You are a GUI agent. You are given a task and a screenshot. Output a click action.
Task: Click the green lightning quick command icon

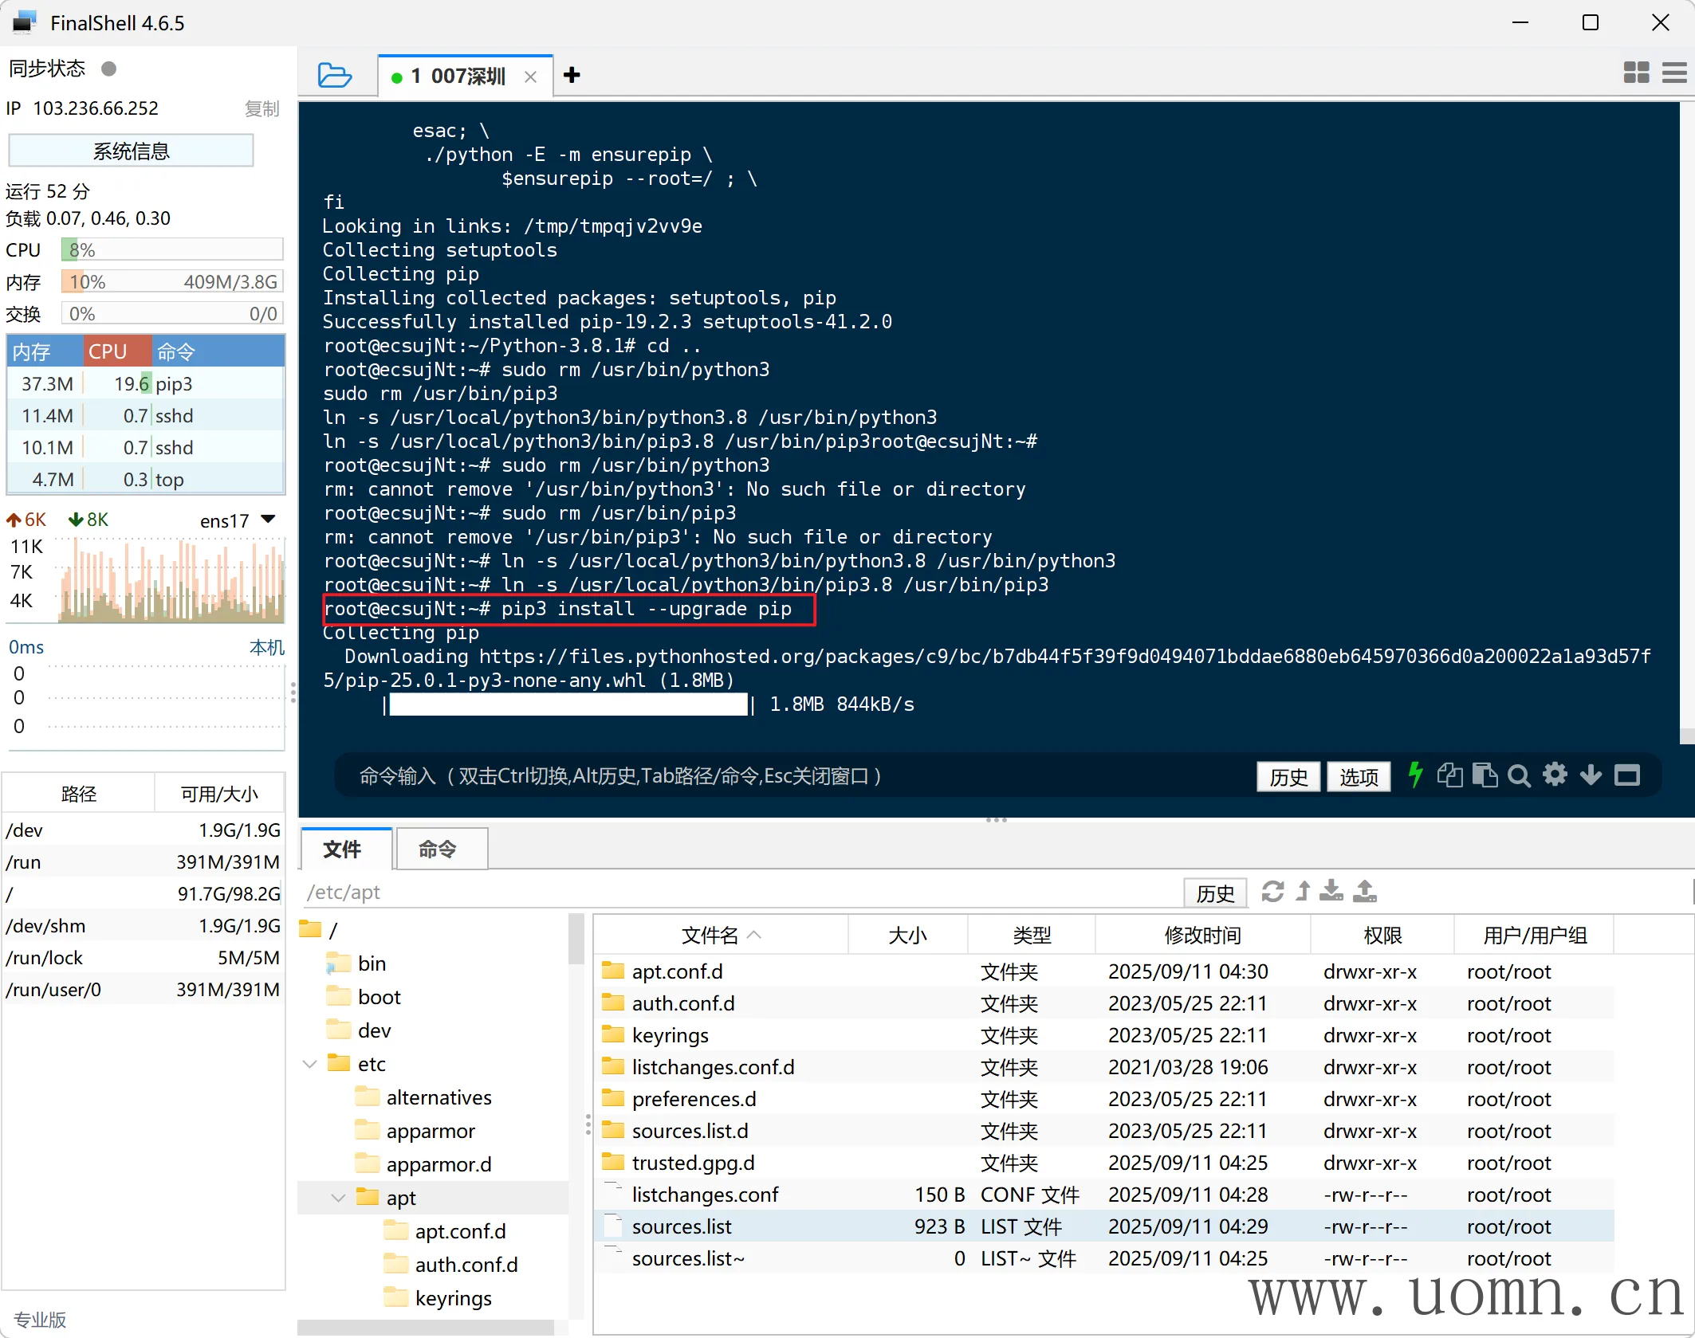point(1415,775)
